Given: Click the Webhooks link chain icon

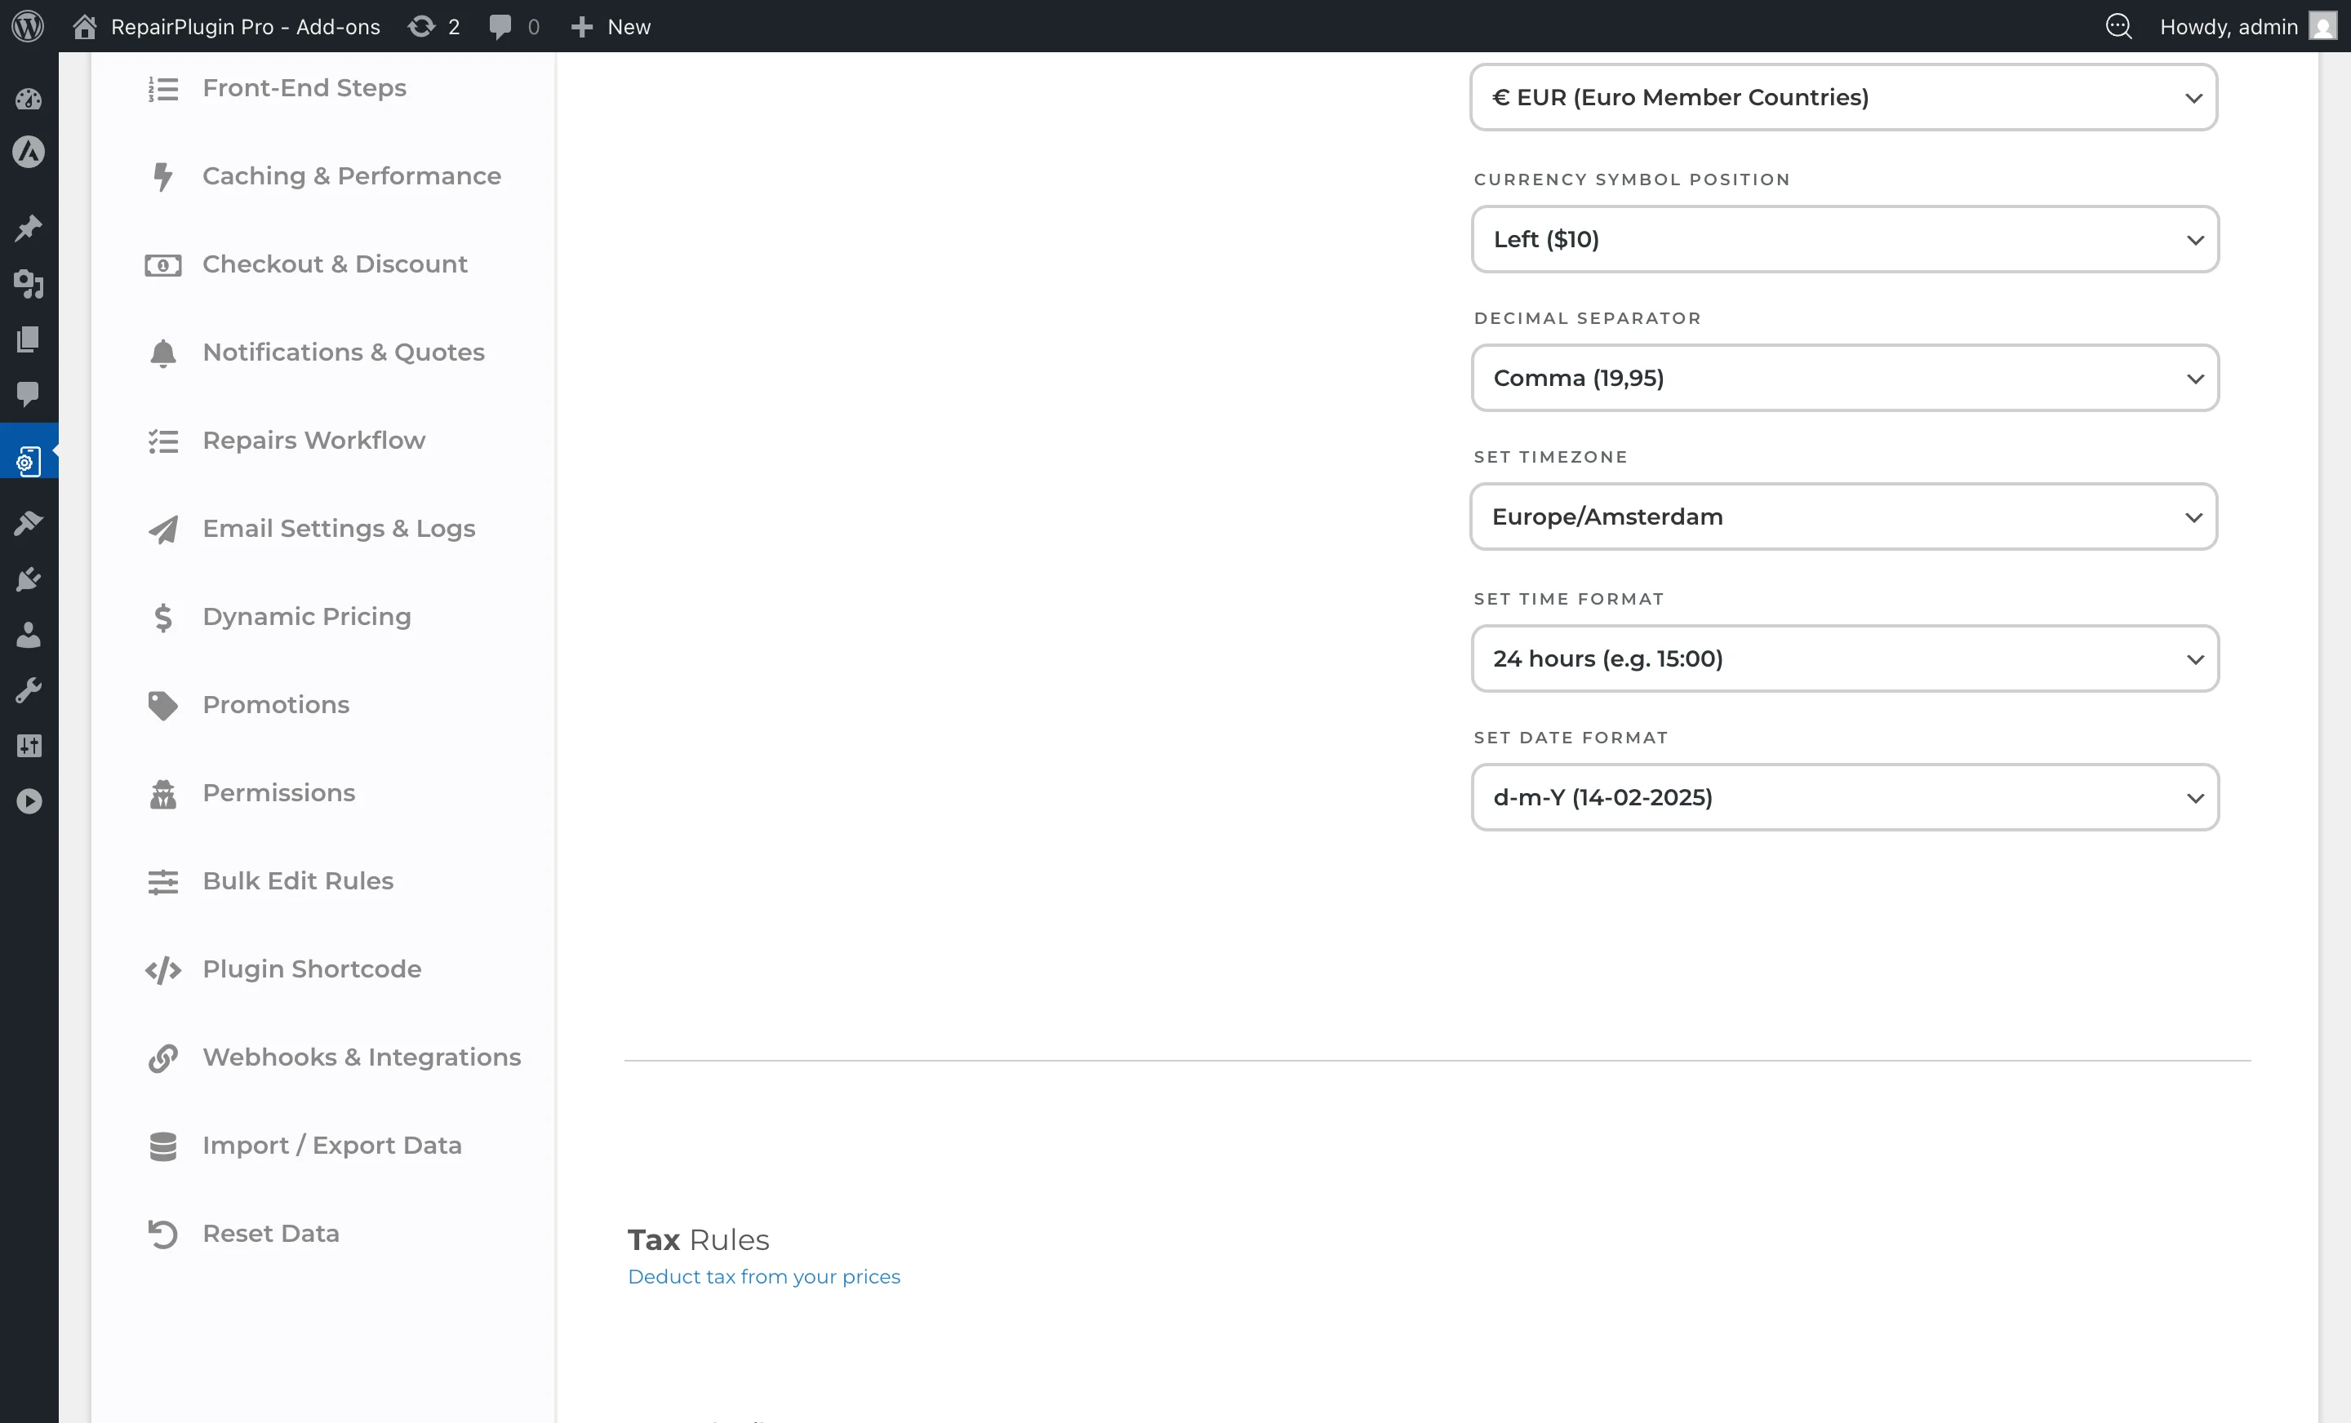Looking at the screenshot, I should tap(163, 1058).
